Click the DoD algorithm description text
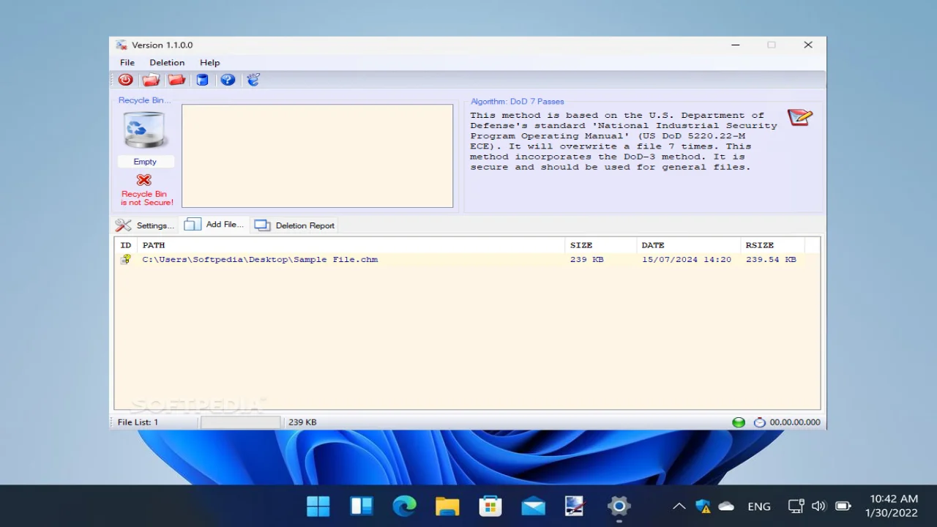The height and width of the screenshot is (527, 937). (x=624, y=141)
